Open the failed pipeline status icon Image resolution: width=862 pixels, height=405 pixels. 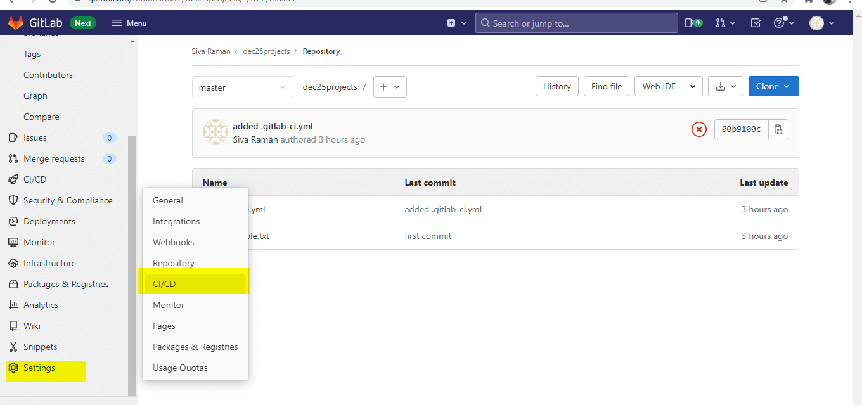pyautogui.click(x=699, y=129)
